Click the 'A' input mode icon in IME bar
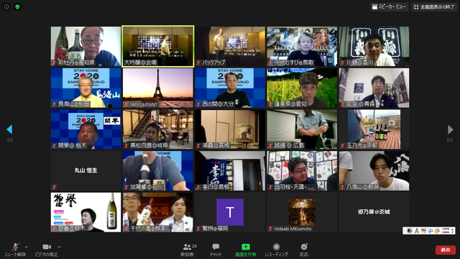Viewport: 460px width, 259px height. coord(417,231)
